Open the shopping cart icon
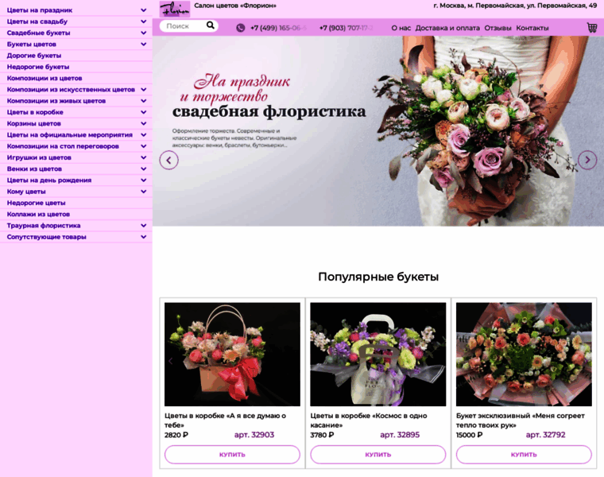The width and height of the screenshot is (604, 477). point(591,27)
